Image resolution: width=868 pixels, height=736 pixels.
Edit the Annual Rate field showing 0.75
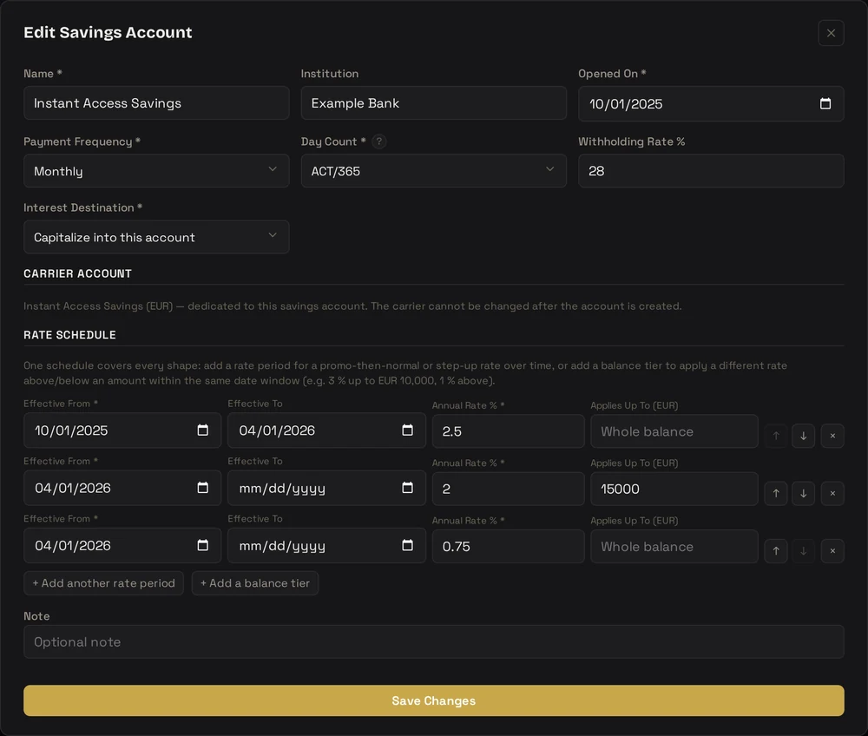tap(508, 546)
